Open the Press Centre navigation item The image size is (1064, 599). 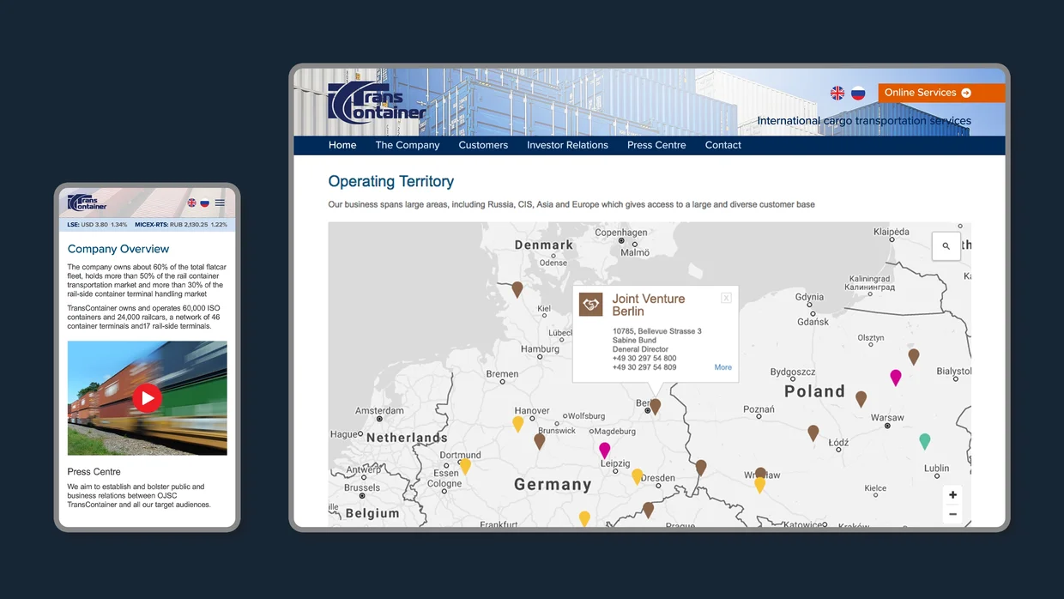[656, 145]
